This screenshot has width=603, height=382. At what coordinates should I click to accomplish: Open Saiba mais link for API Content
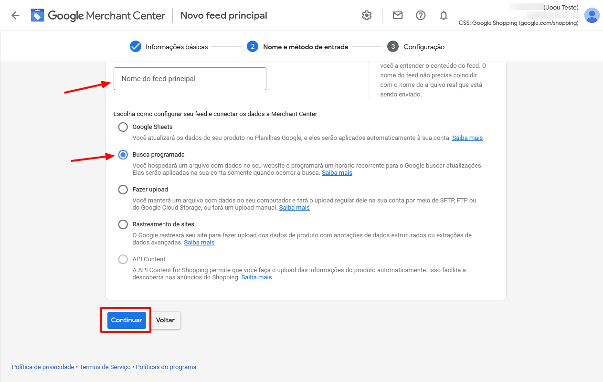tap(256, 277)
